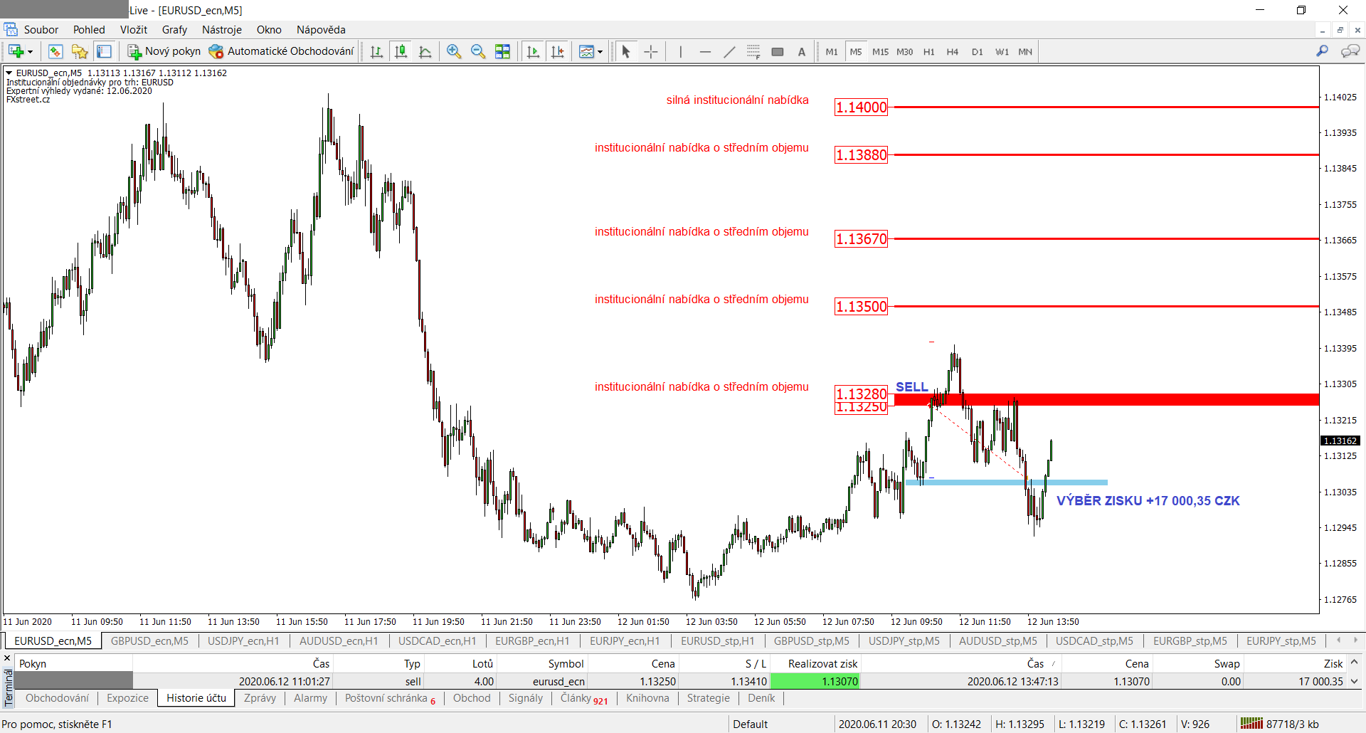Click the Nový pokyn button
This screenshot has height=733, width=1366.
(164, 51)
